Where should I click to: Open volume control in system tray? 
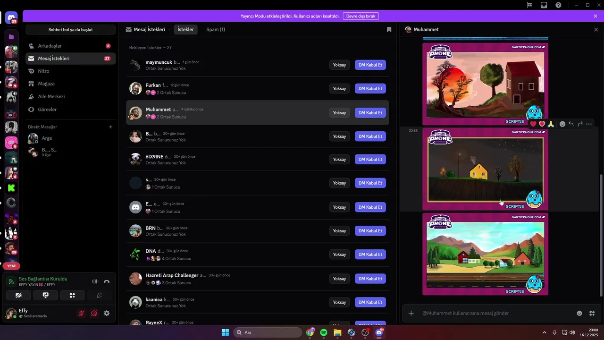[x=572, y=332]
